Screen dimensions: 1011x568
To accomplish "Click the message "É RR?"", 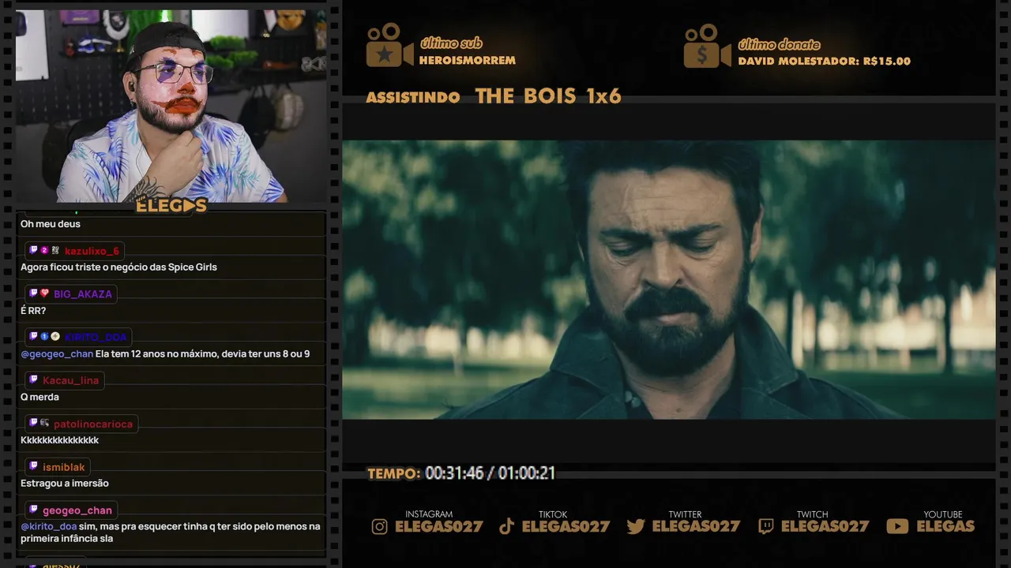I will point(33,311).
